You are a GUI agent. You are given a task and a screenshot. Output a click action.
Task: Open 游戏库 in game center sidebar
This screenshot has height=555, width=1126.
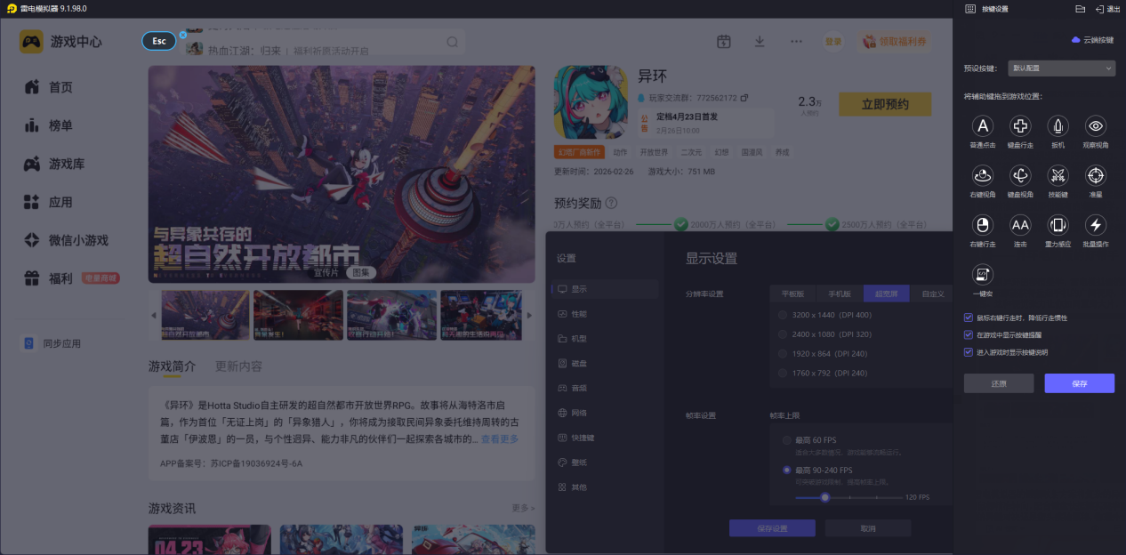pyautogui.click(x=67, y=164)
